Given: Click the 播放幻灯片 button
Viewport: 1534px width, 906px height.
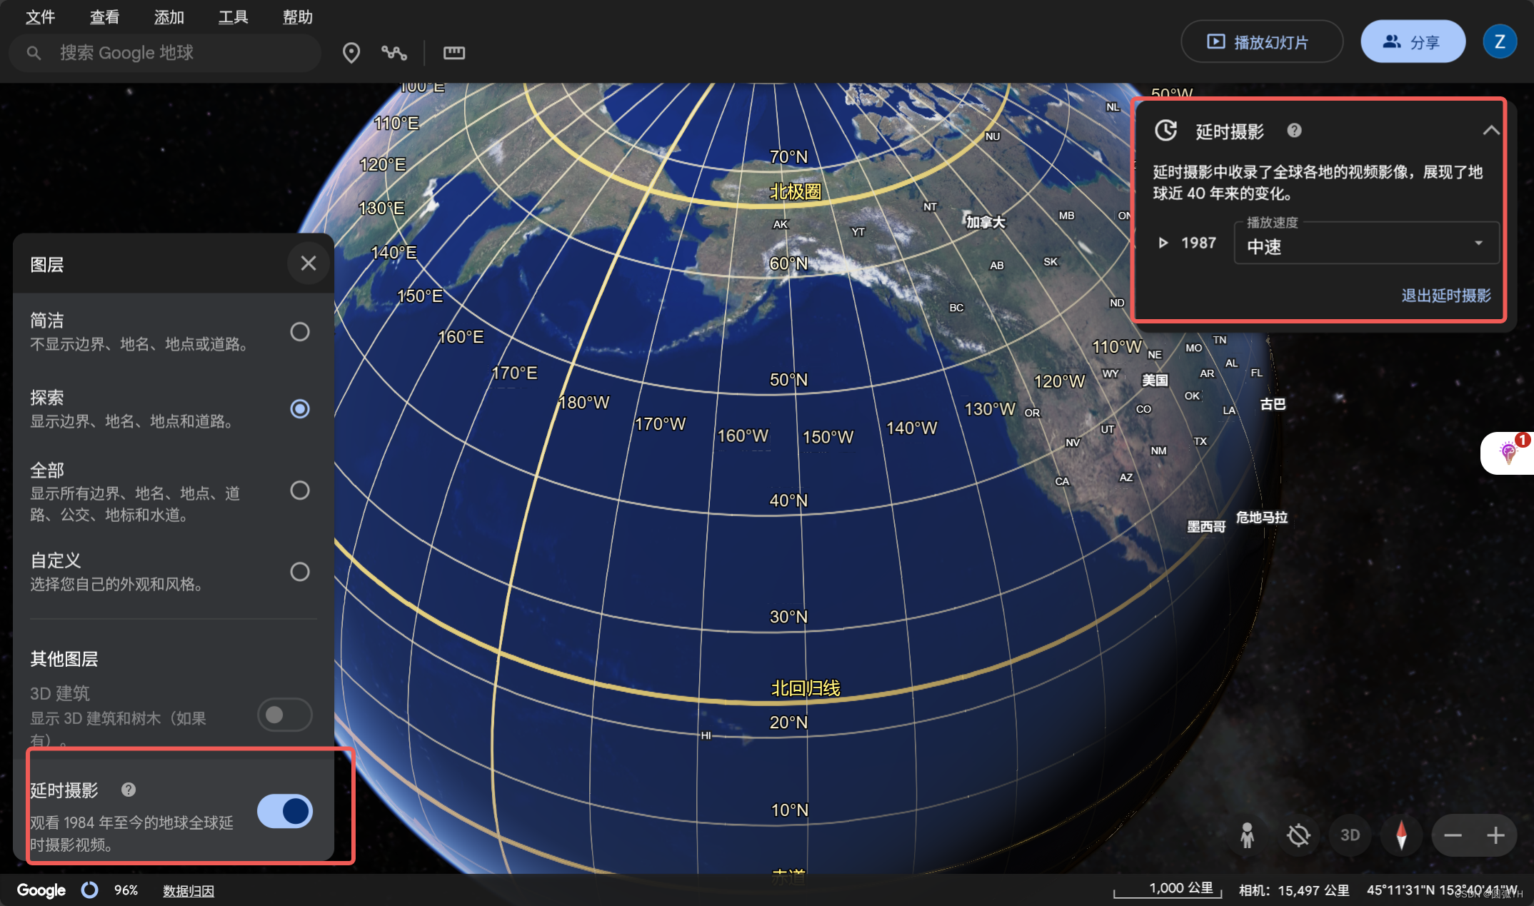Looking at the screenshot, I should click(x=1261, y=41).
